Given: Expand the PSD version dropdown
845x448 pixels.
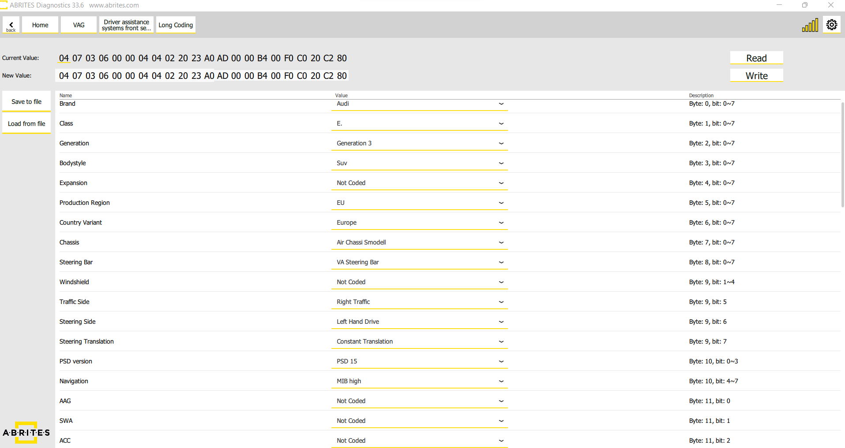Looking at the screenshot, I should tap(420, 362).
